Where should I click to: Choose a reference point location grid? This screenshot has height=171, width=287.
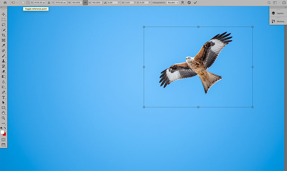[28, 3]
